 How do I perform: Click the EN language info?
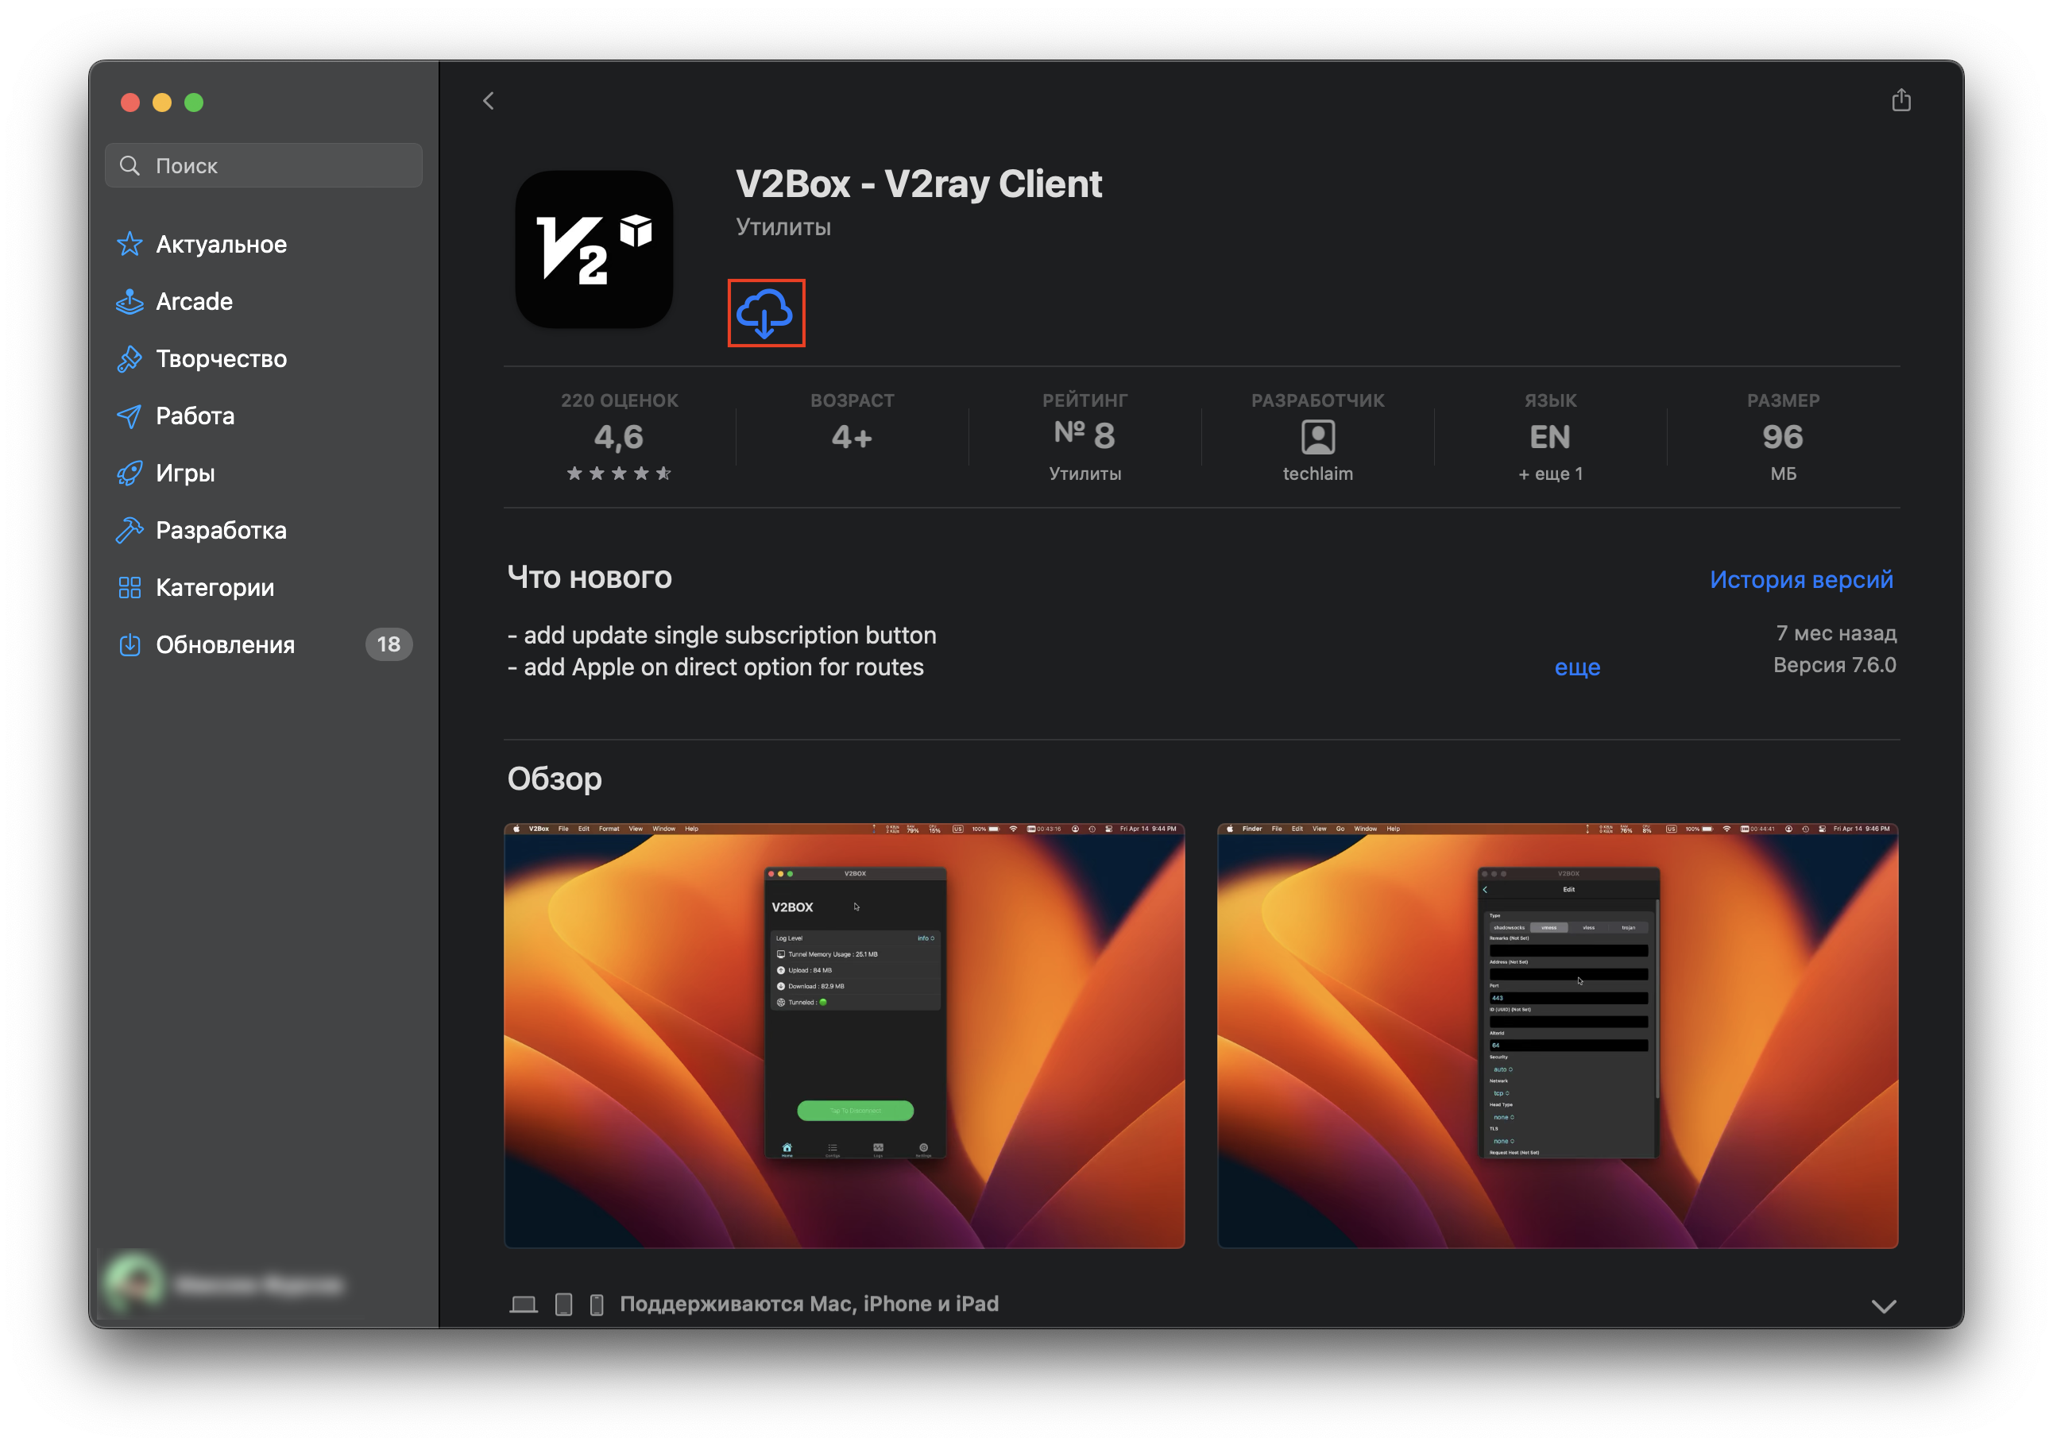(1549, 437)
